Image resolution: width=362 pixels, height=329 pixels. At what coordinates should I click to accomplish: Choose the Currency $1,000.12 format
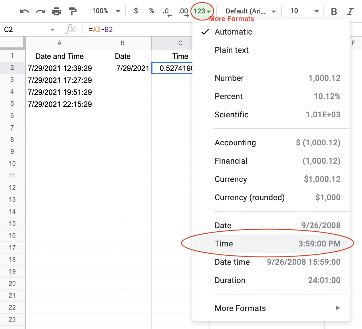(271, 179)
